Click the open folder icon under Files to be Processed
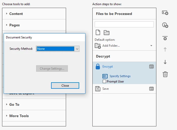The width and height of the screenshot is (177, 130). (x=107, y=32)
